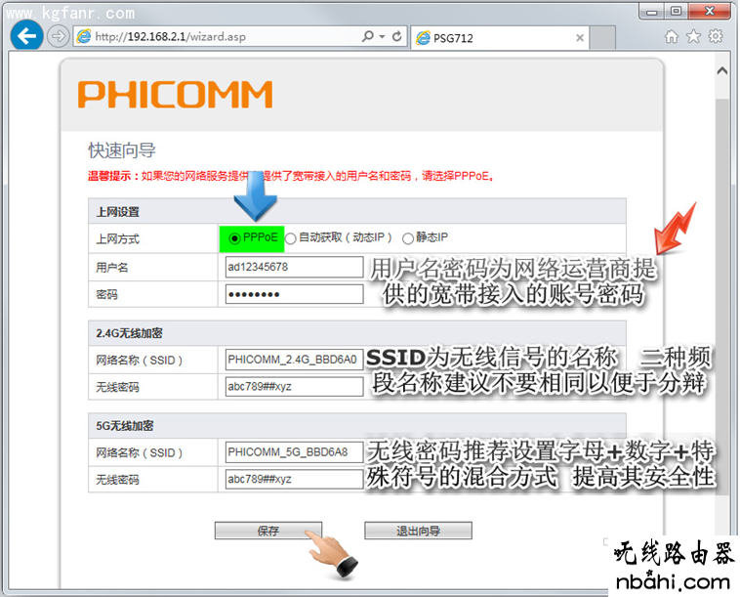Close the PSG712 tab
The width and height of the screenshot is (740, 597).
pos(580,38)
